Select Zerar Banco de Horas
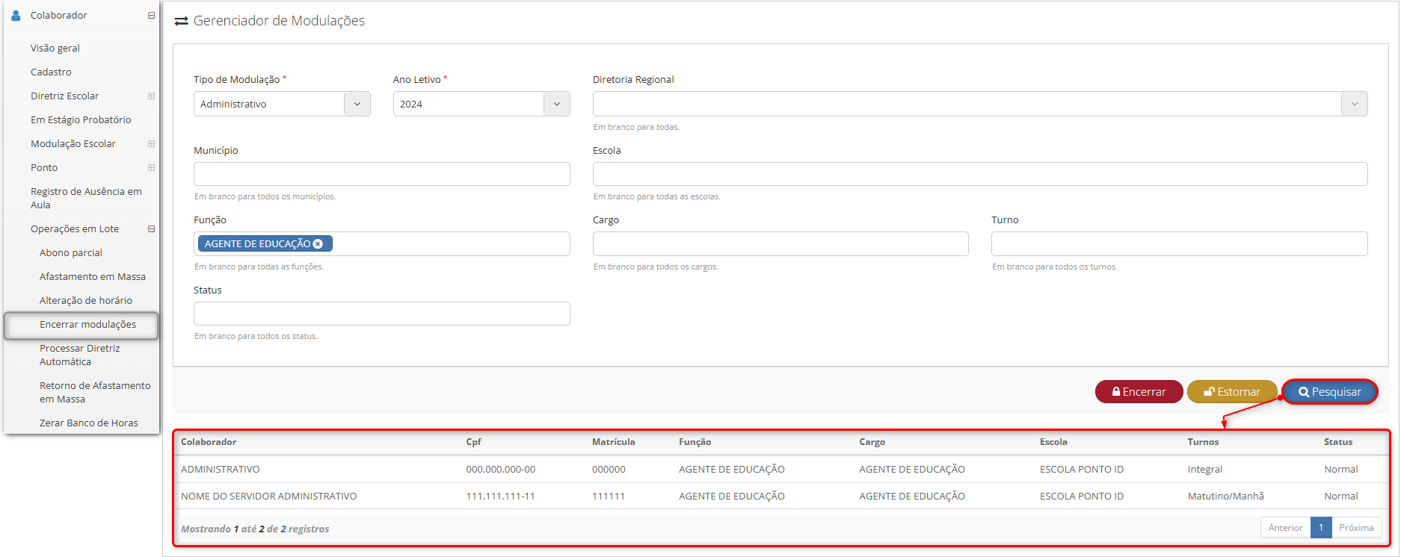Viewport: 1401px width, 557px height. 89,423
